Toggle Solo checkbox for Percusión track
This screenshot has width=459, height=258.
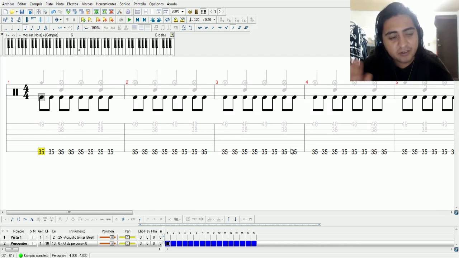click(x=31, y=244)
